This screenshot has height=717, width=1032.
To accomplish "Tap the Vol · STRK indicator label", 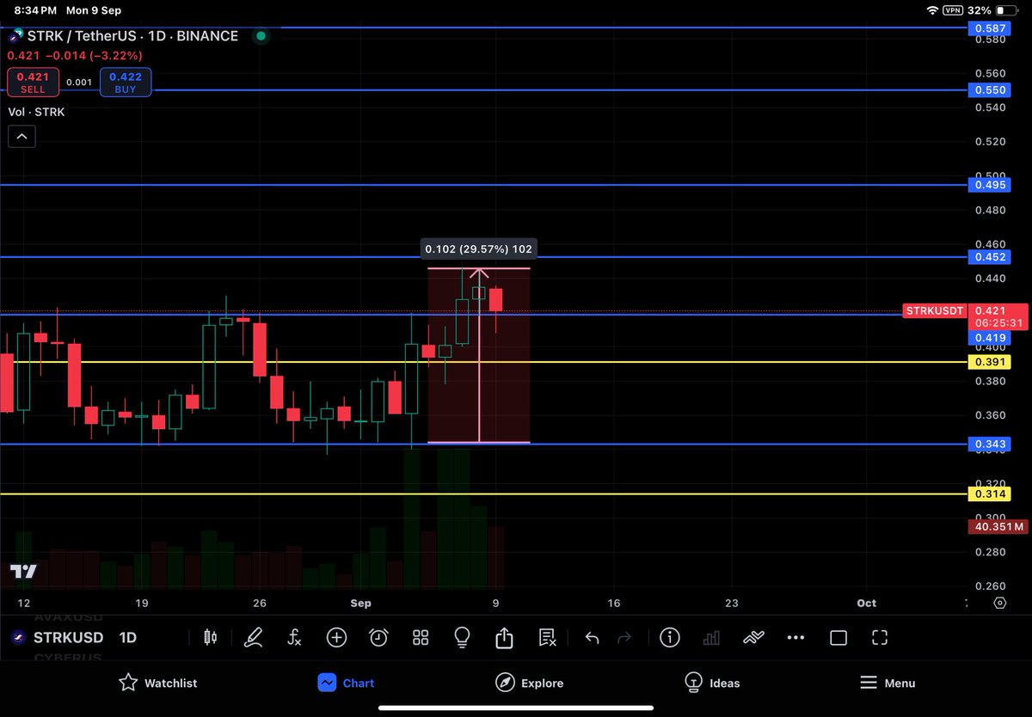I will (x=36, y=112).
